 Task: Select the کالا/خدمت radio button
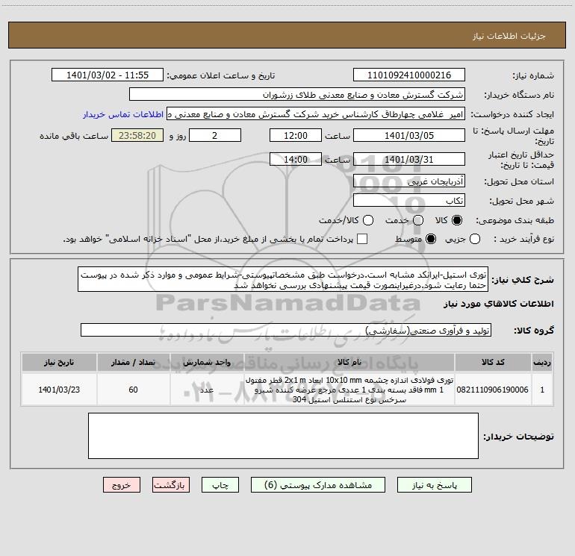click(x=368, y=220)
